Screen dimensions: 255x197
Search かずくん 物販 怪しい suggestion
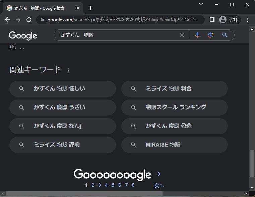tap(63, 88)
